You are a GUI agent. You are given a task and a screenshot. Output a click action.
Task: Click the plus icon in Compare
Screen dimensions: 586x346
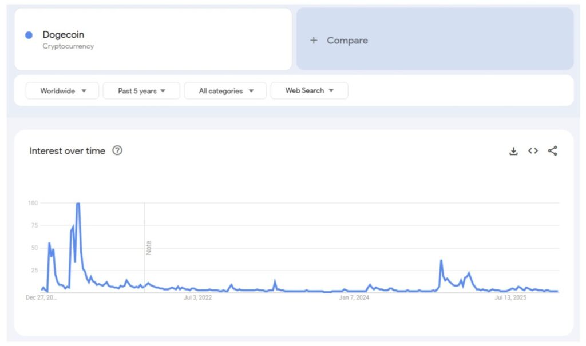tap(314, 41)
